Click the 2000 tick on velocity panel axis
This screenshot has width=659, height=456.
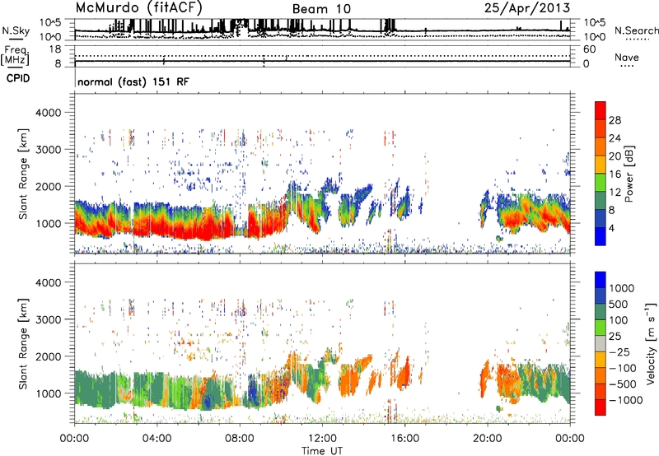pos(48,356)
